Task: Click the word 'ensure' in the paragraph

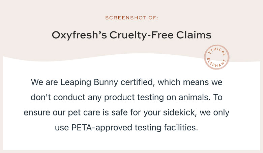Action: (37, 113)
